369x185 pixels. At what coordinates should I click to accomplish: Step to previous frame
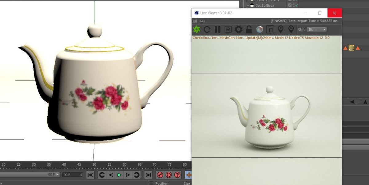coord(110,175)
